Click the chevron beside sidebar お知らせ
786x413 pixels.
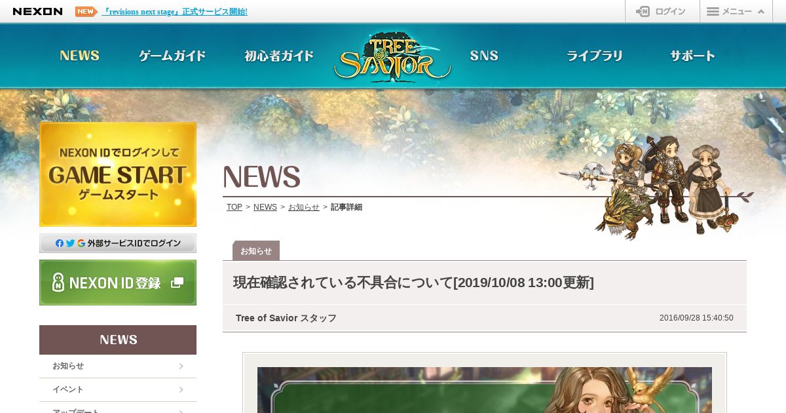tap(181, 366)
